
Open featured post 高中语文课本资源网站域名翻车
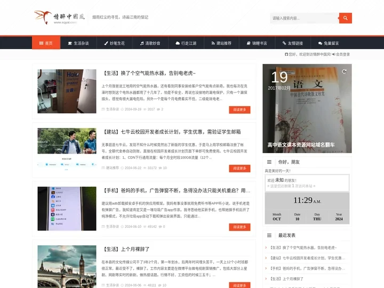coord(301,145)
